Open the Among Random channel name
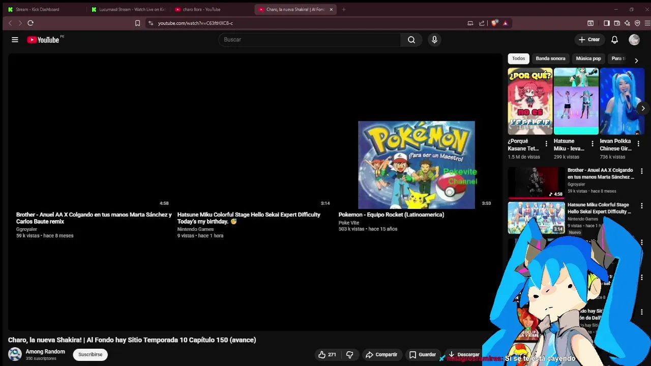The image size is (651, 366). (45, 352)
